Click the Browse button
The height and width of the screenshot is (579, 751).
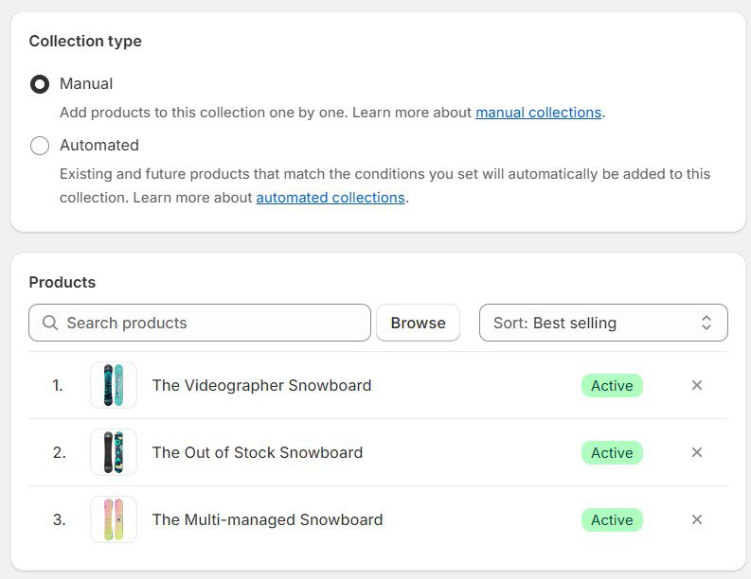[x=418, y=323]
